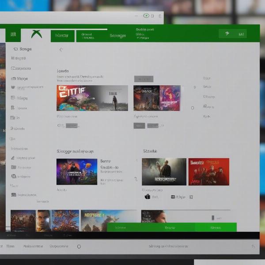Click the icon beside sidebar item 'In'

13,117
